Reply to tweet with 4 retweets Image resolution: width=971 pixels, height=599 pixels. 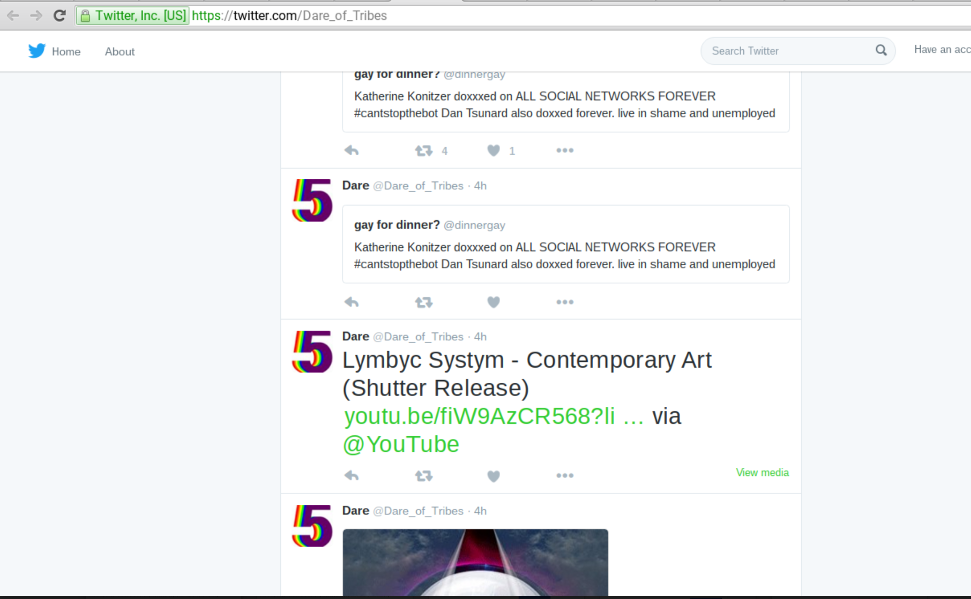352,150
